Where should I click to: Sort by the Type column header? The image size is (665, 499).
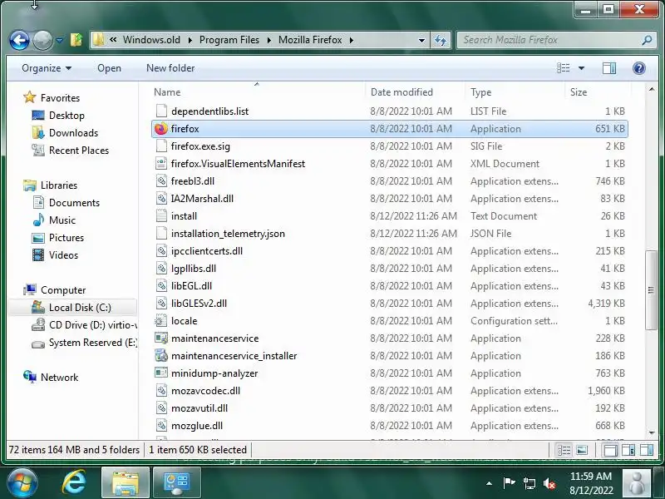pyautogui.click(x=481, y=92)
